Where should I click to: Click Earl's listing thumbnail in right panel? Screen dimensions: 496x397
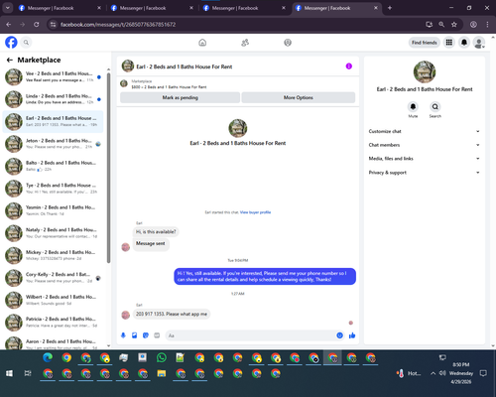click(425, 71)
